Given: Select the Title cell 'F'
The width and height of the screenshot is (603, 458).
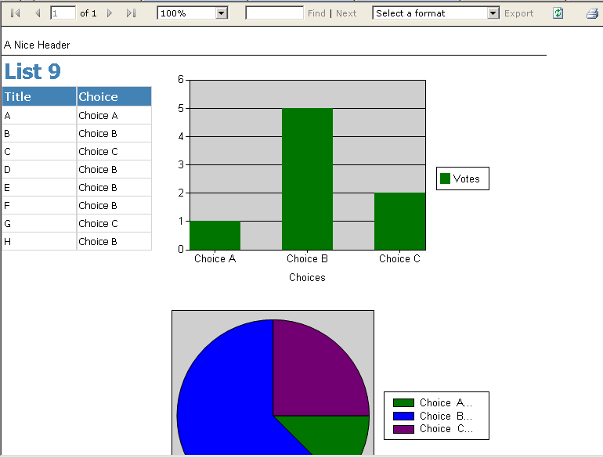Looking at the screenshot, I should [39, 206].
